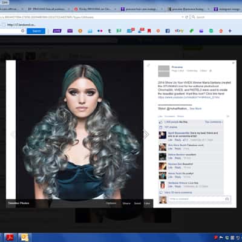The height and width of the screenshot is (242, 242).
Task: Click the page profile picture in the post header
Action: point(164,71)
